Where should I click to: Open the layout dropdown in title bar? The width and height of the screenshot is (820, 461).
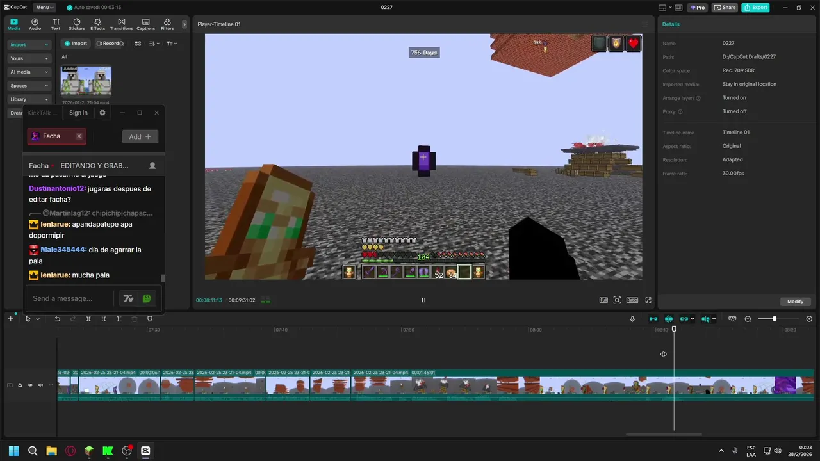click(x=666, y=8)
